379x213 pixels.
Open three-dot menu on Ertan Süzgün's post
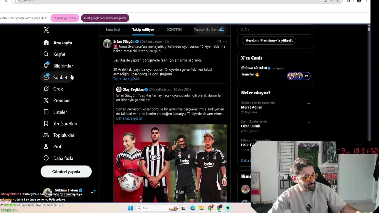click(x=225, y=41)
